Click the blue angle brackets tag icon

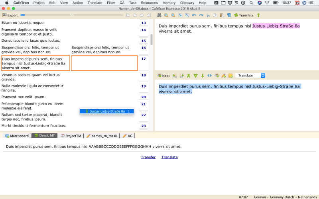point(210,76)
